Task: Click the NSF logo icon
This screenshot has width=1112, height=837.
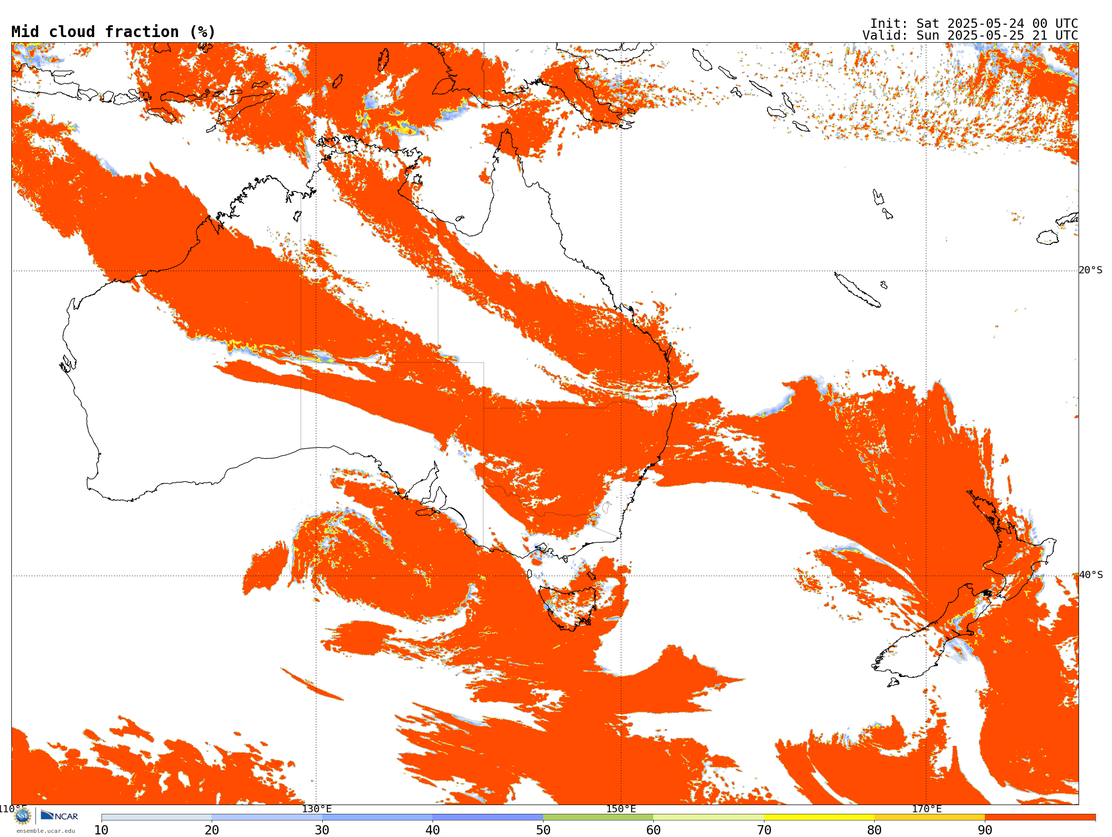Action: [23, 816]
